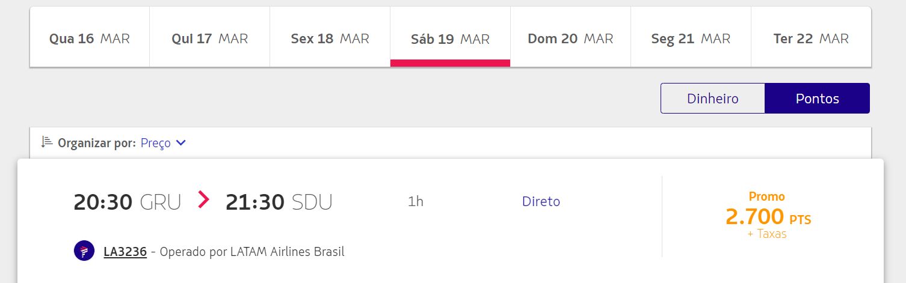Click the Direto flight stops link
The width and height of the screenshot is (906, 283).
pos(541,201)
